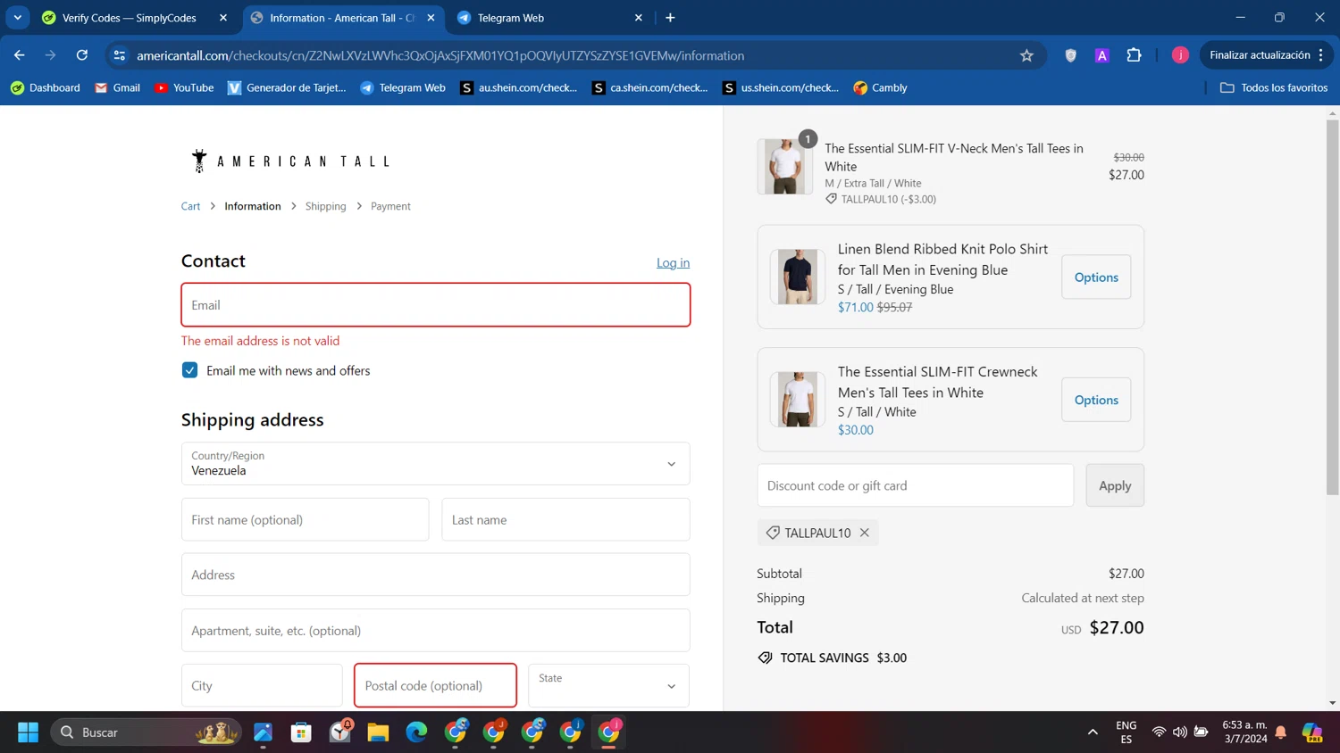This screenshot has width=1340, height=753.
Task: Go back to Cart breadcrumb
Action: click(190, 206)
